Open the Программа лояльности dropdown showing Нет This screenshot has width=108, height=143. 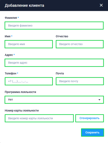pyautogui.click(x=54, y=100)
